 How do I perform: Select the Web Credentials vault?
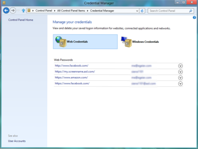(85, 42)
